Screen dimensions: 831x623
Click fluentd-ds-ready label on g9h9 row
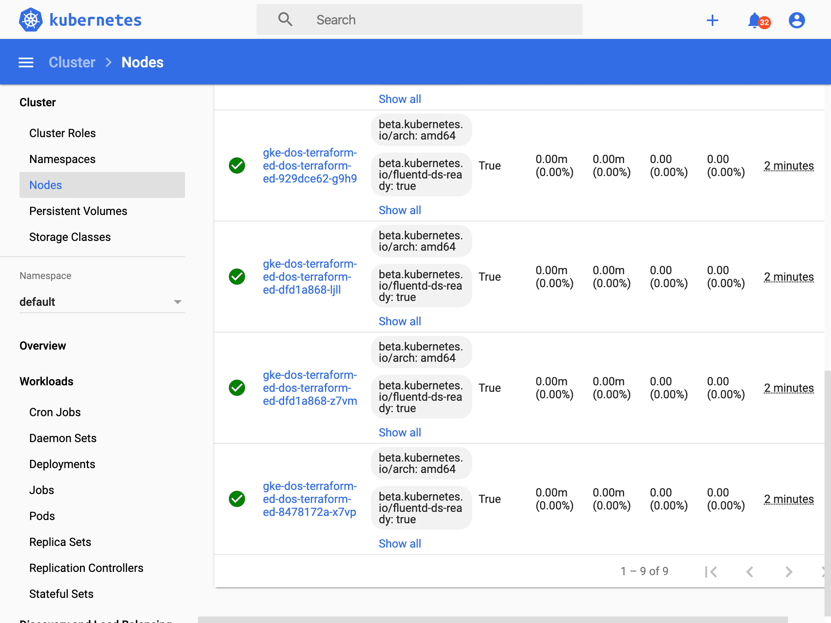coord(421,174)
